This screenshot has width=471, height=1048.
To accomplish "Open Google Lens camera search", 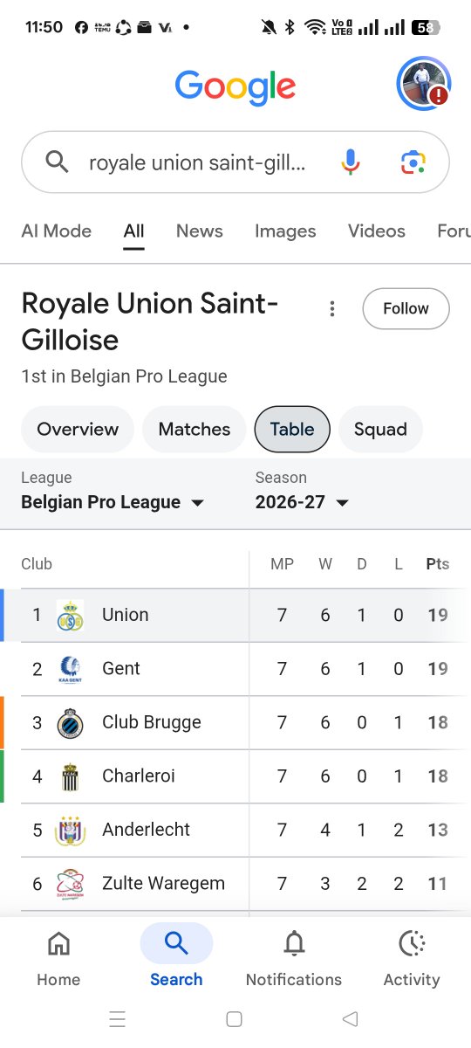I will pos(413,162).
